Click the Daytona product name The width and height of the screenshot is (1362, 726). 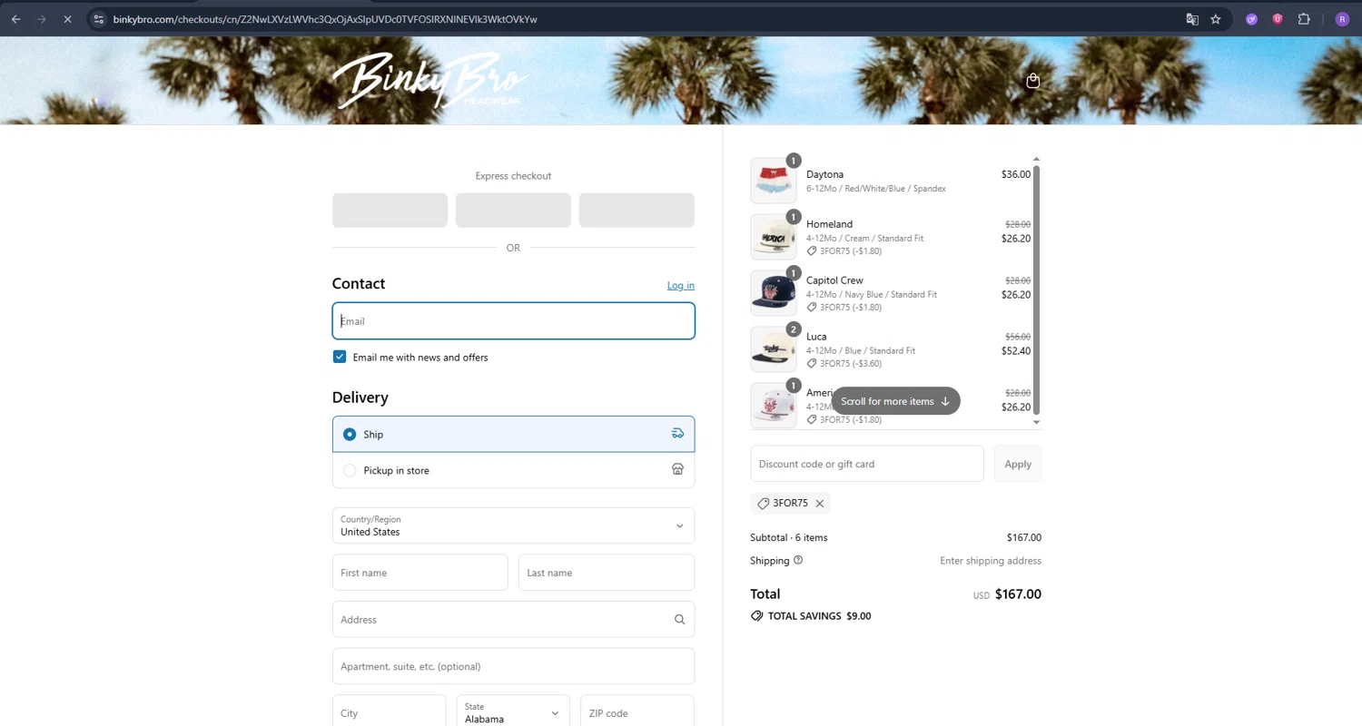pyautogui.click(x=824, y=174)
